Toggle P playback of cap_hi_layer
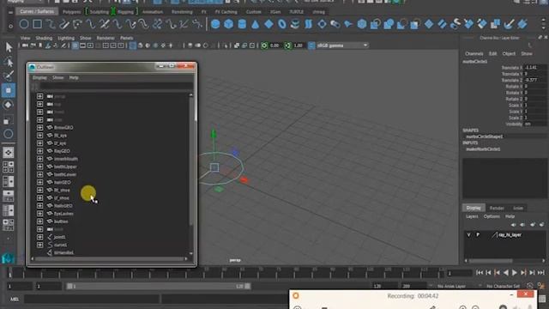Image resolution: width=549 pixels, height=309 pixels. coord(478,234)
